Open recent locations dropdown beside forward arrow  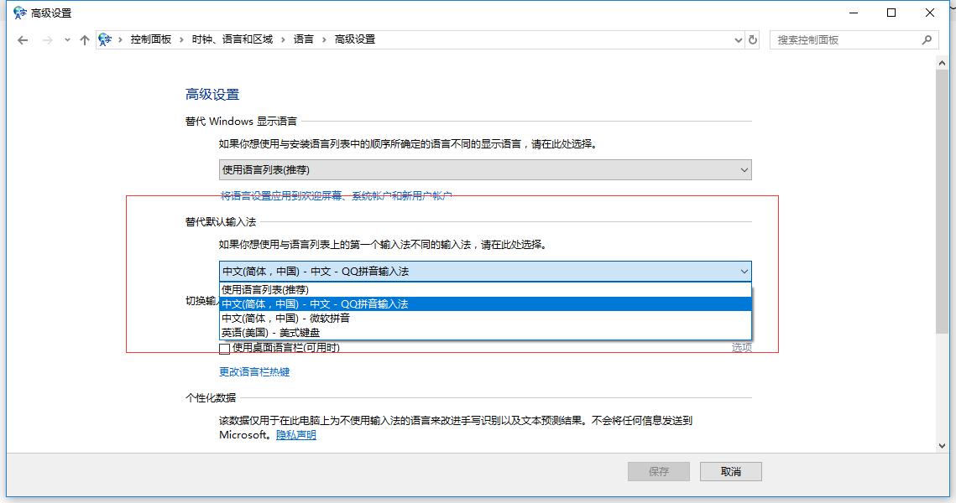66,39
